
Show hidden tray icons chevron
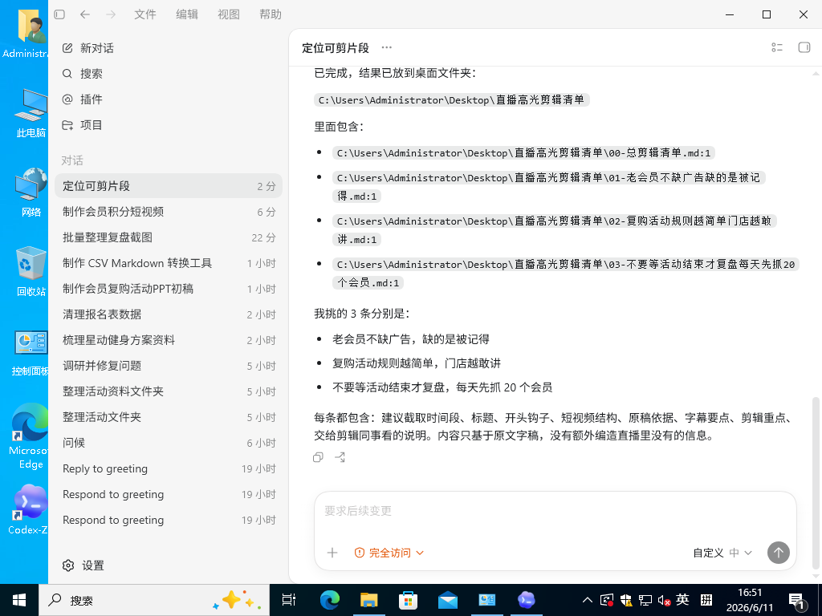click(x=588, y=600)
